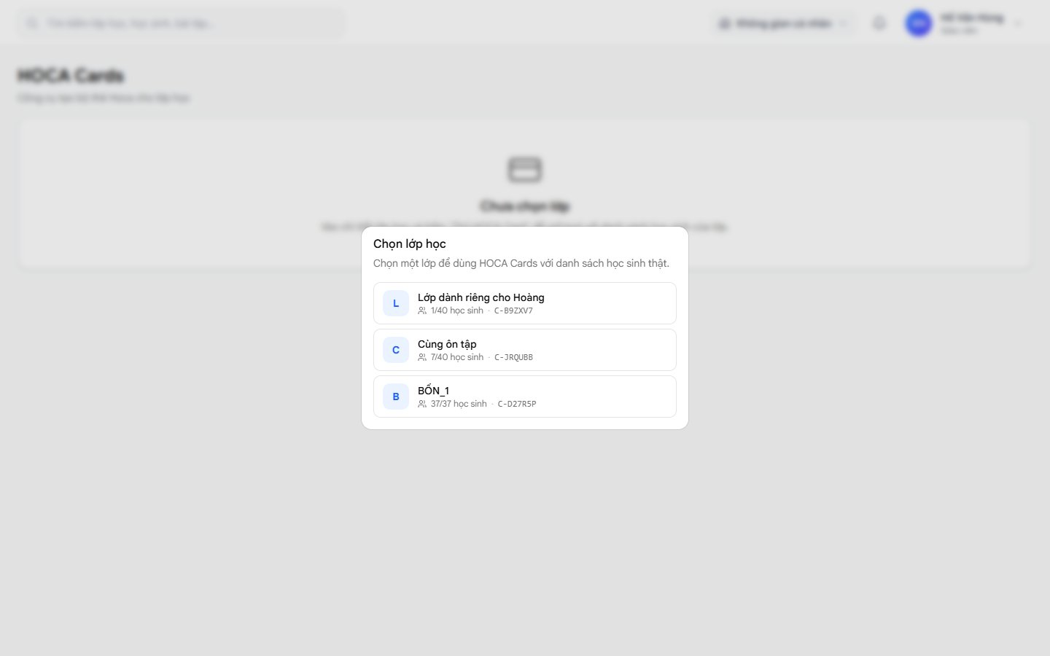Click the students icon beside "7/40 học sinh"
The image size is (1050, 656).
click(x=422, y=357)
